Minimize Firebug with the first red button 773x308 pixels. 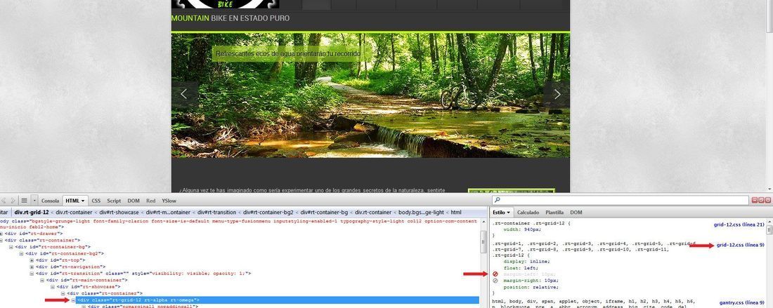tap(754, 200)
